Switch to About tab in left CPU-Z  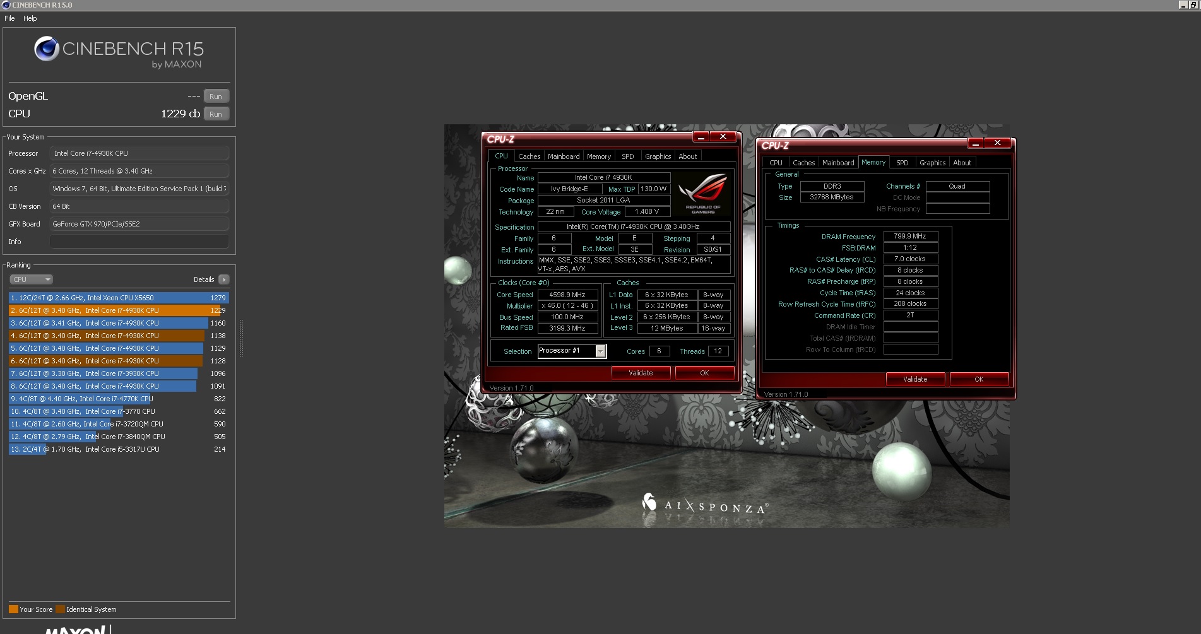tap(688, 156)
